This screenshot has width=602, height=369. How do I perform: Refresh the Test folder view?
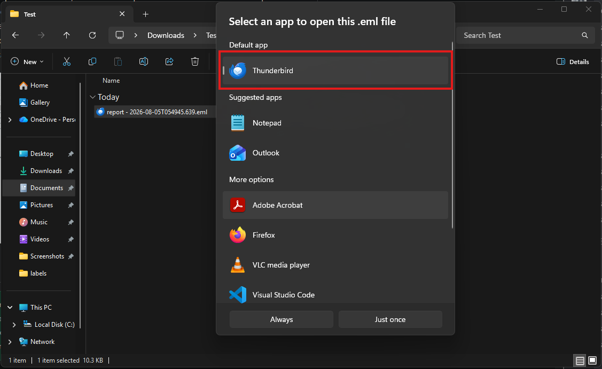tap(92, 35)
